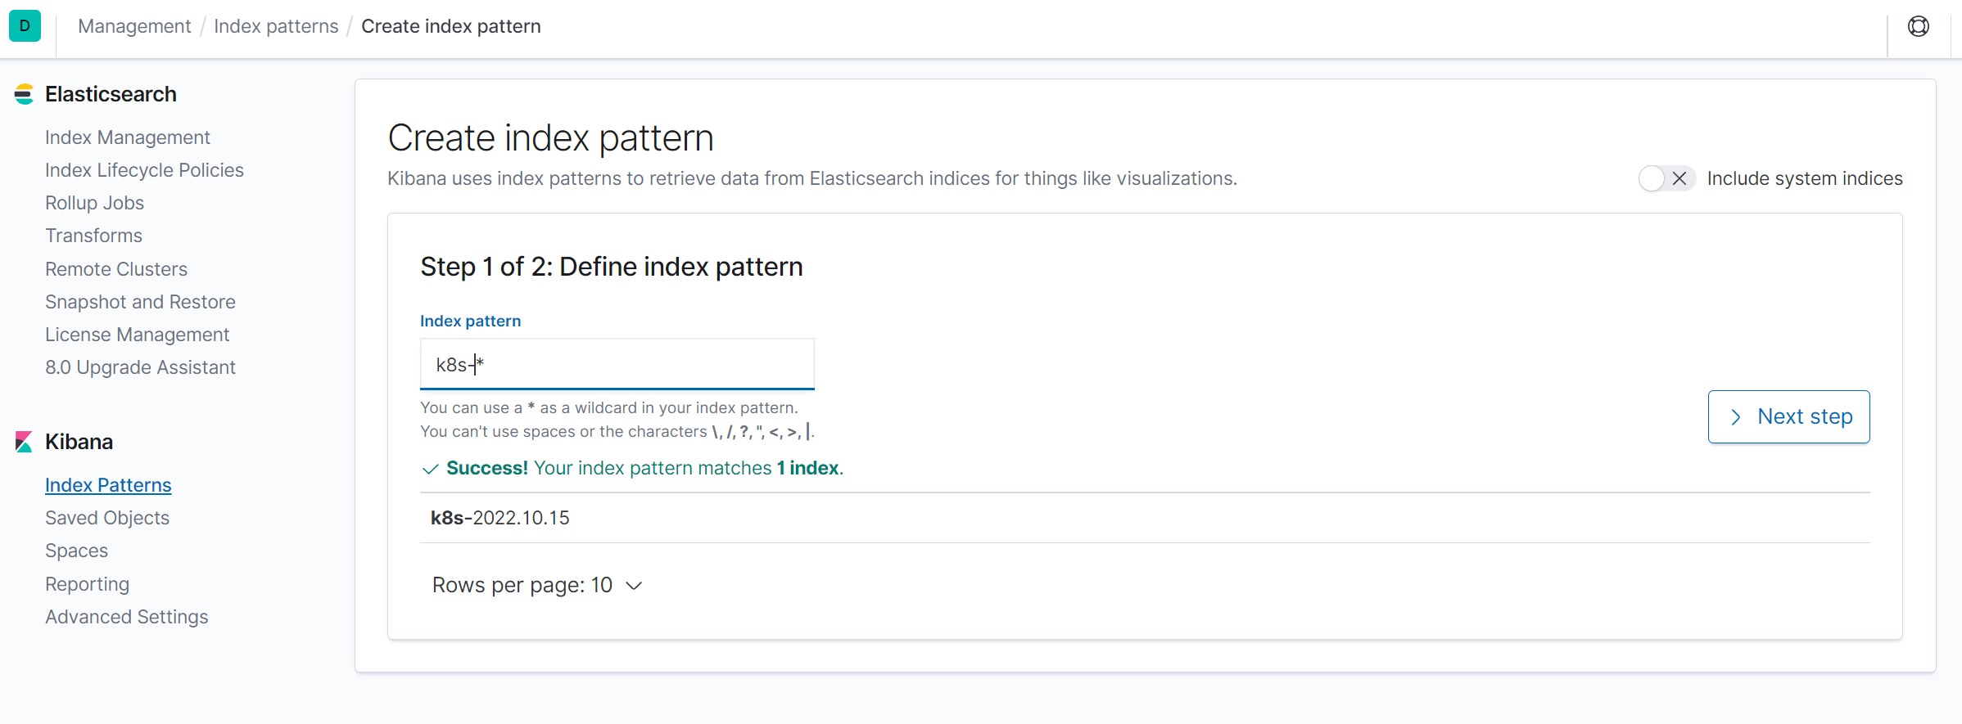Open Snapshot and Restore section
Viewport: 1962px width, 724px height.
(140, 302)
